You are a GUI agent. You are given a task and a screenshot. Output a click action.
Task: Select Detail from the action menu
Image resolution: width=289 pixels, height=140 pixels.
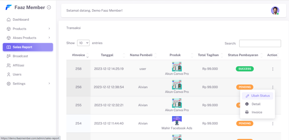coord(256,104)
